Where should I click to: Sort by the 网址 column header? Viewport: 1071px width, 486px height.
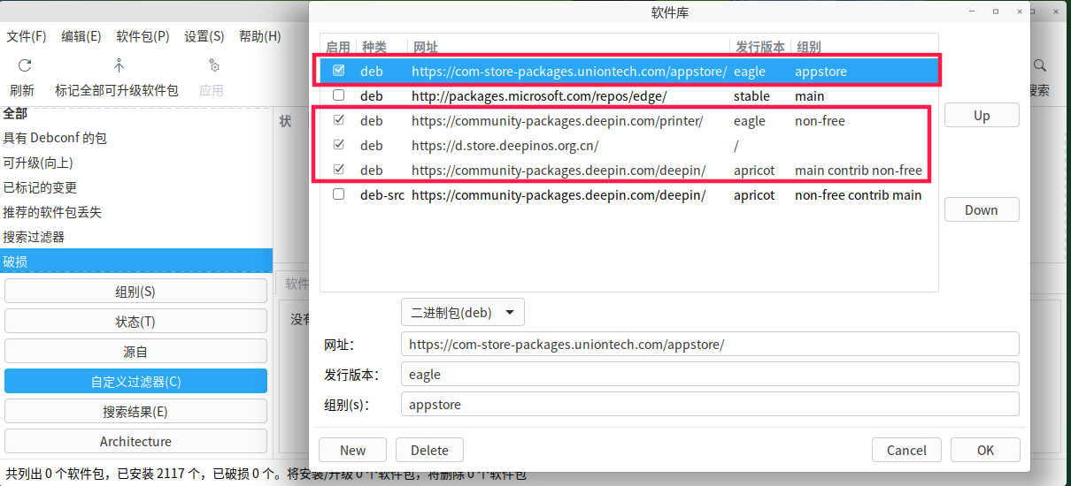pos(569,47)
